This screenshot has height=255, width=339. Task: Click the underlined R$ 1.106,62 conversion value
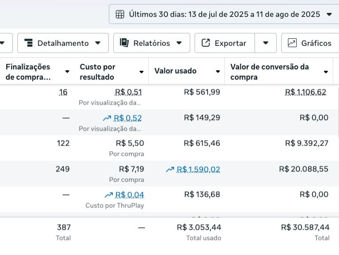pyautogui.click(x=306, y=93)
